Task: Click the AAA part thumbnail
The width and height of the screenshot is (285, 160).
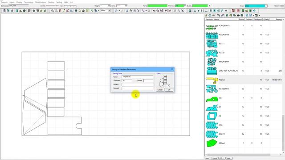Action: [x=212, y=125]
